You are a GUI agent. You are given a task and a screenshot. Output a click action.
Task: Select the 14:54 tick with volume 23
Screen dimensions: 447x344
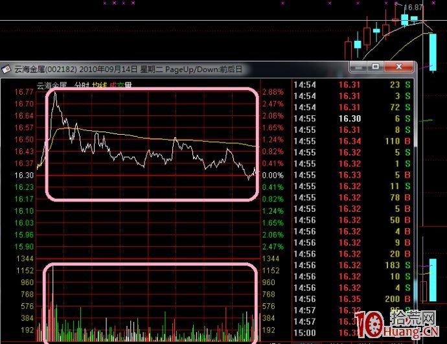(352, 85)
